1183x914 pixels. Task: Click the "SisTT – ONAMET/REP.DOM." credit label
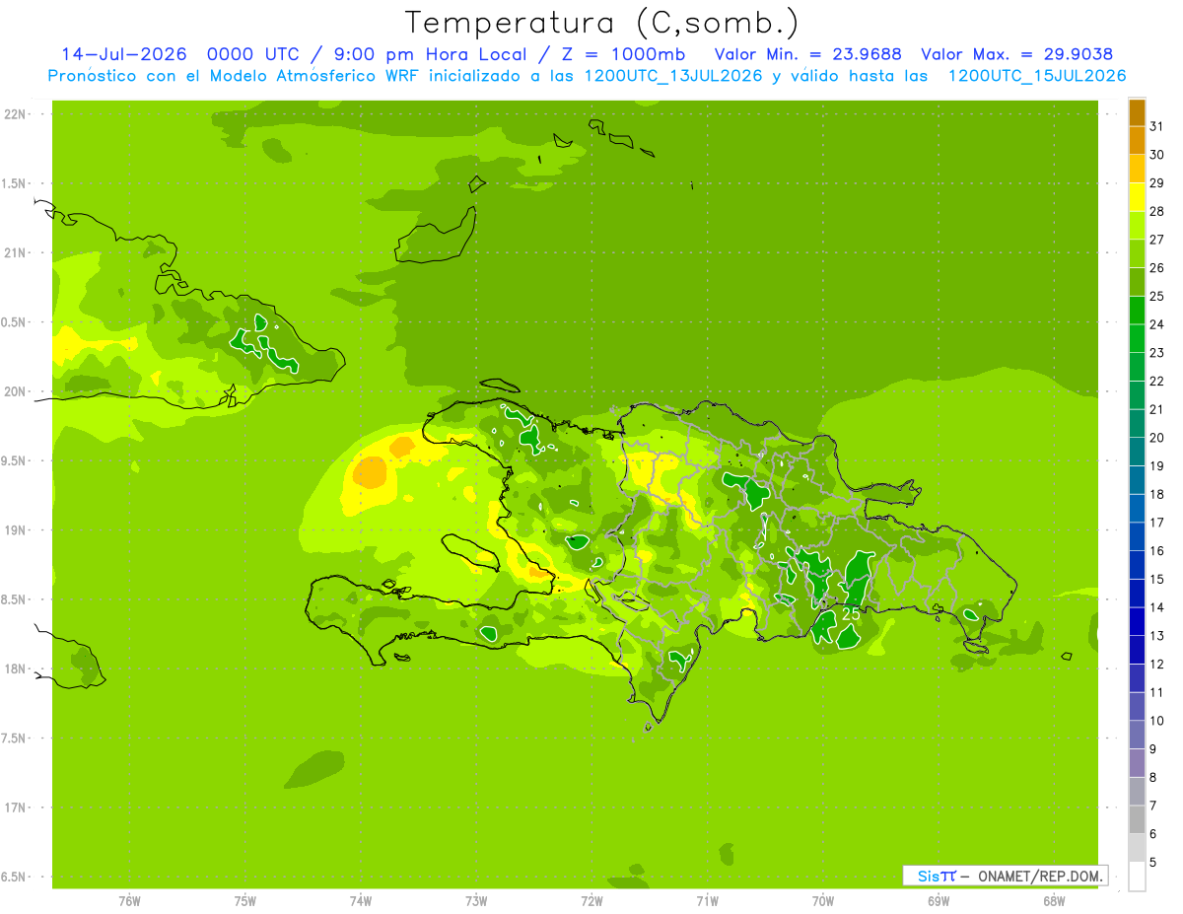pyautogui.click(x=1005, y=876)
